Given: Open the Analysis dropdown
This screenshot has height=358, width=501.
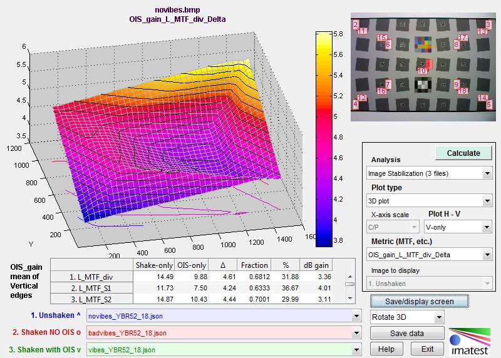Looking at the screenshot, I should click(x=428, y=173).
